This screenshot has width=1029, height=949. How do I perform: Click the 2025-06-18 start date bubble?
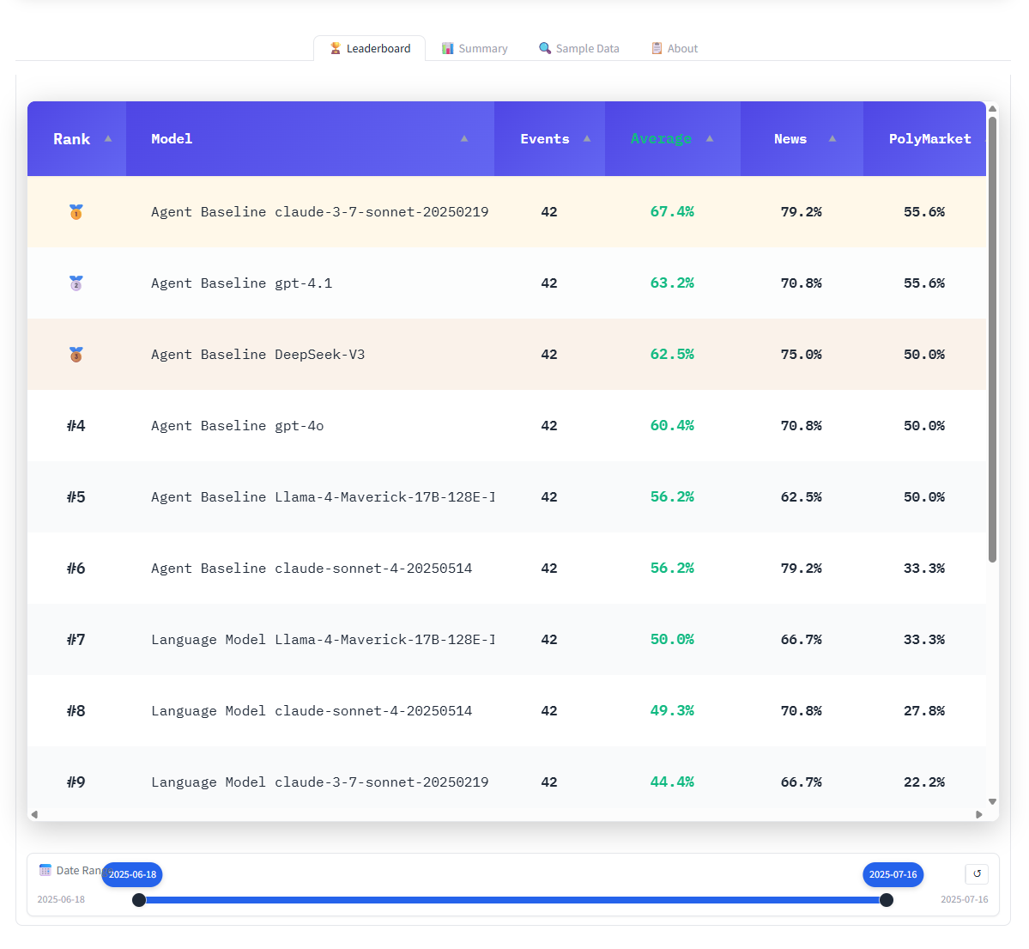pos(132,874)
